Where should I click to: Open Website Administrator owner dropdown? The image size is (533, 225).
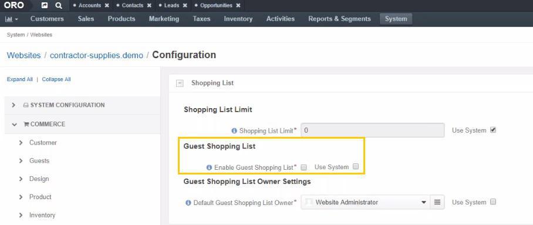pyautogui.click(x=366, y=202)
